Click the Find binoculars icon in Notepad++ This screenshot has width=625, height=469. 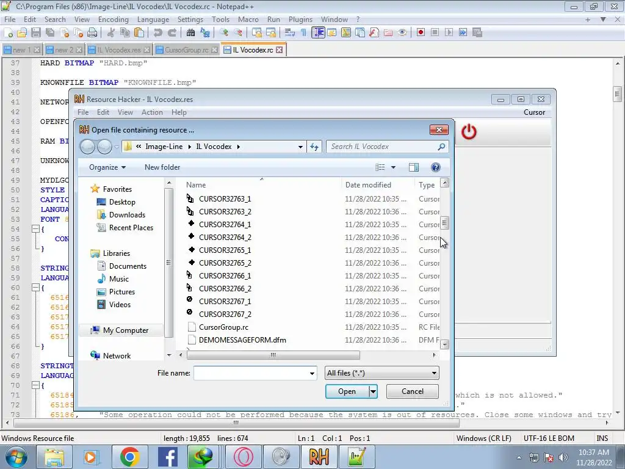coord(191,33)
